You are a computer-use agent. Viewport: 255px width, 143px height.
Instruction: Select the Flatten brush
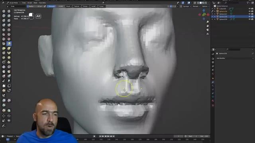pyautogui.click(x=4, y=35)
